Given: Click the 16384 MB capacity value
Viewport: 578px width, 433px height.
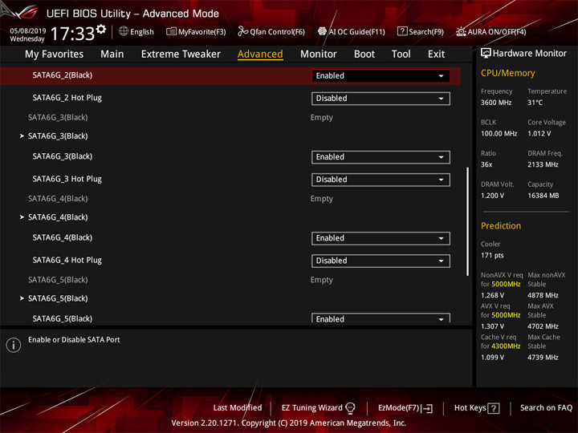Looking at the screenshot, I should point(543,196).
